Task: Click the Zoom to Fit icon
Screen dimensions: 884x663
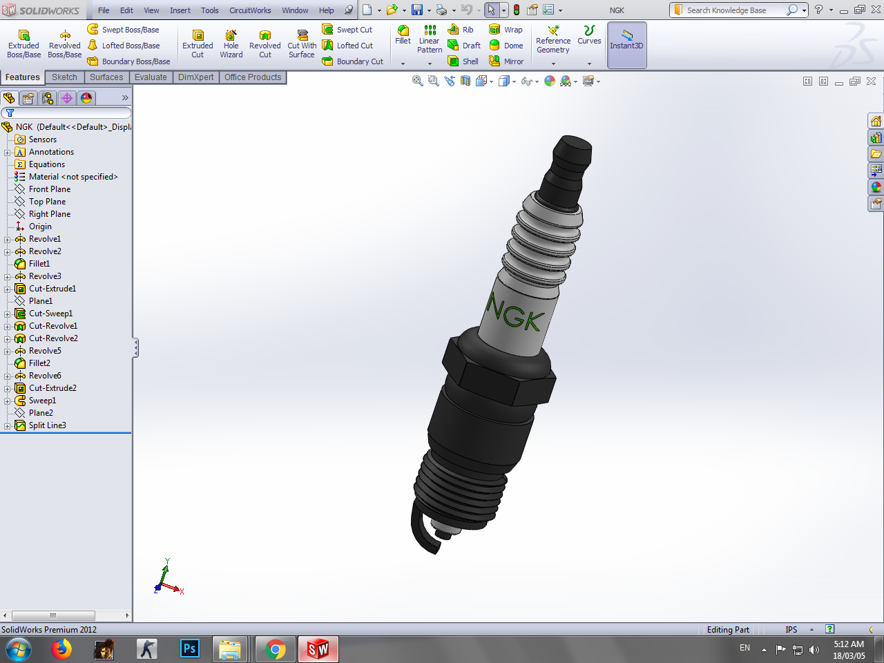Action: coord(417,81)
